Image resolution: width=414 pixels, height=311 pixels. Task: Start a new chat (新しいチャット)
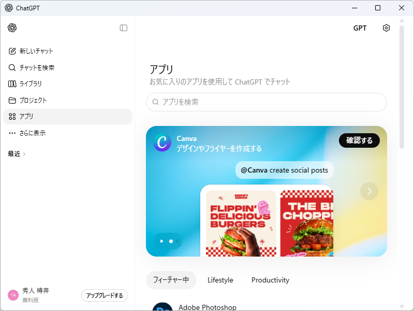pos(68,51)
